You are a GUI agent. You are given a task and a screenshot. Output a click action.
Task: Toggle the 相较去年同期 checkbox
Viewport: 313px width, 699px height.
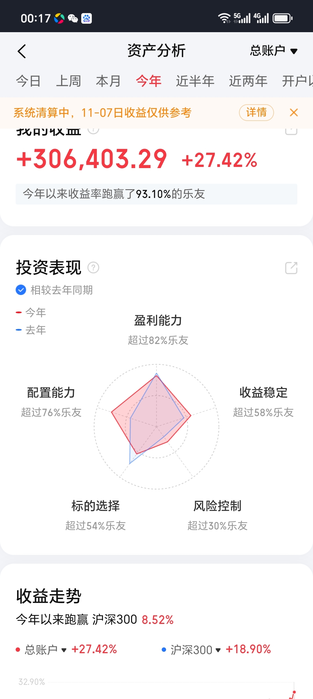(x=21, y=290)
